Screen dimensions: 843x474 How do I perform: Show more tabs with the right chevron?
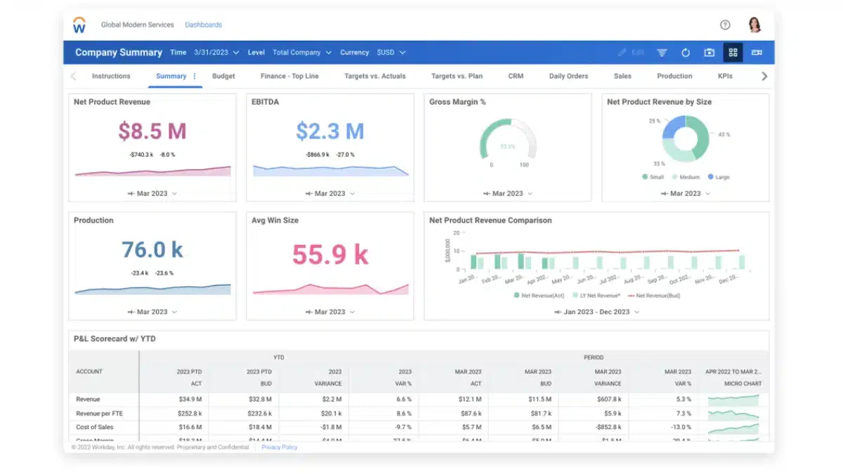point(764,76)
